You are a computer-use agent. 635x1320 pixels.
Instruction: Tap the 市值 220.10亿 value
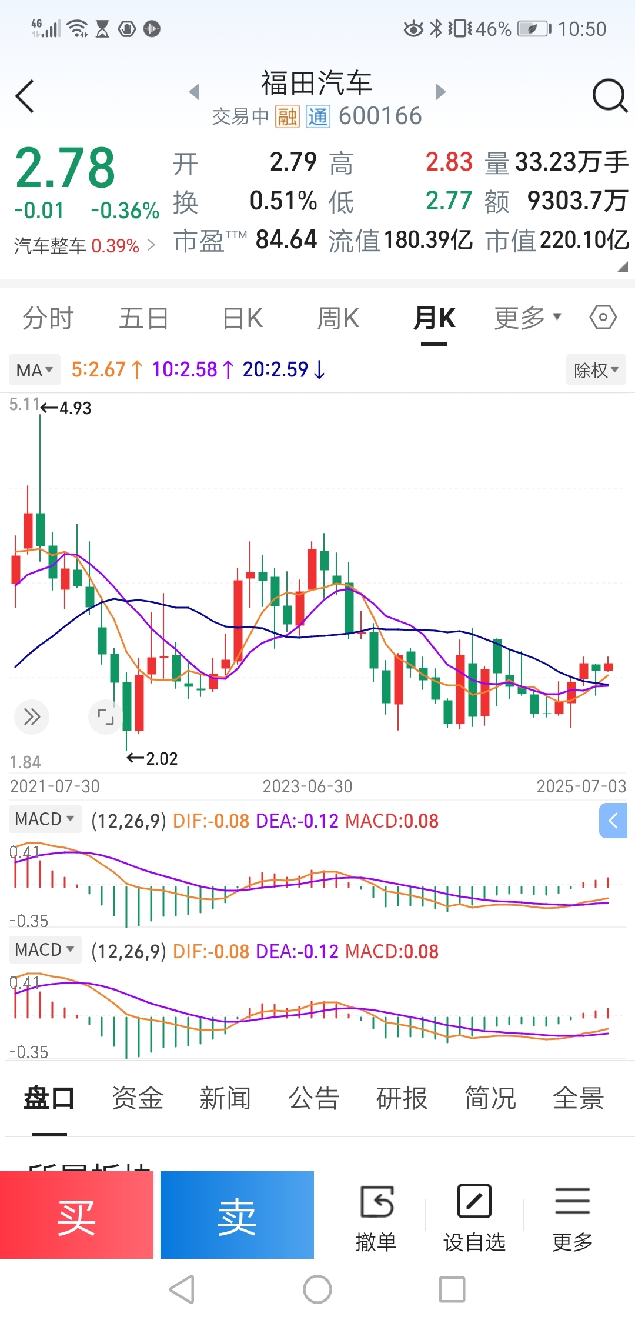click(x=584, y=240)
